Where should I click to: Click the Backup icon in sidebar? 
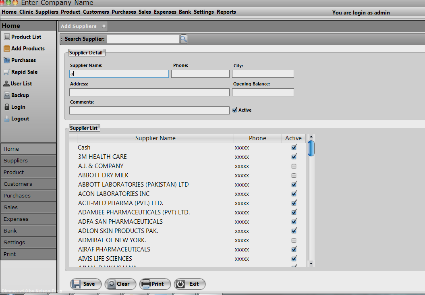(x=7, y=95)
